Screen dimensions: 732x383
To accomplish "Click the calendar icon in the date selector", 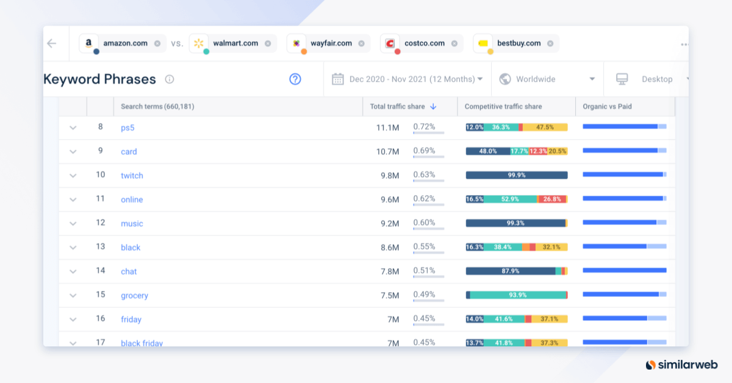I will [x=336, y=79].
